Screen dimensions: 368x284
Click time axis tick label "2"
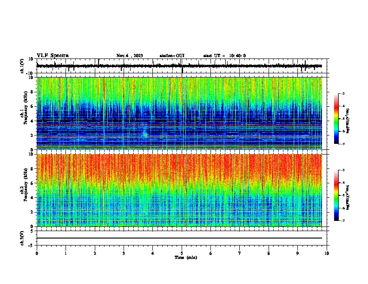tap(95, 253)
